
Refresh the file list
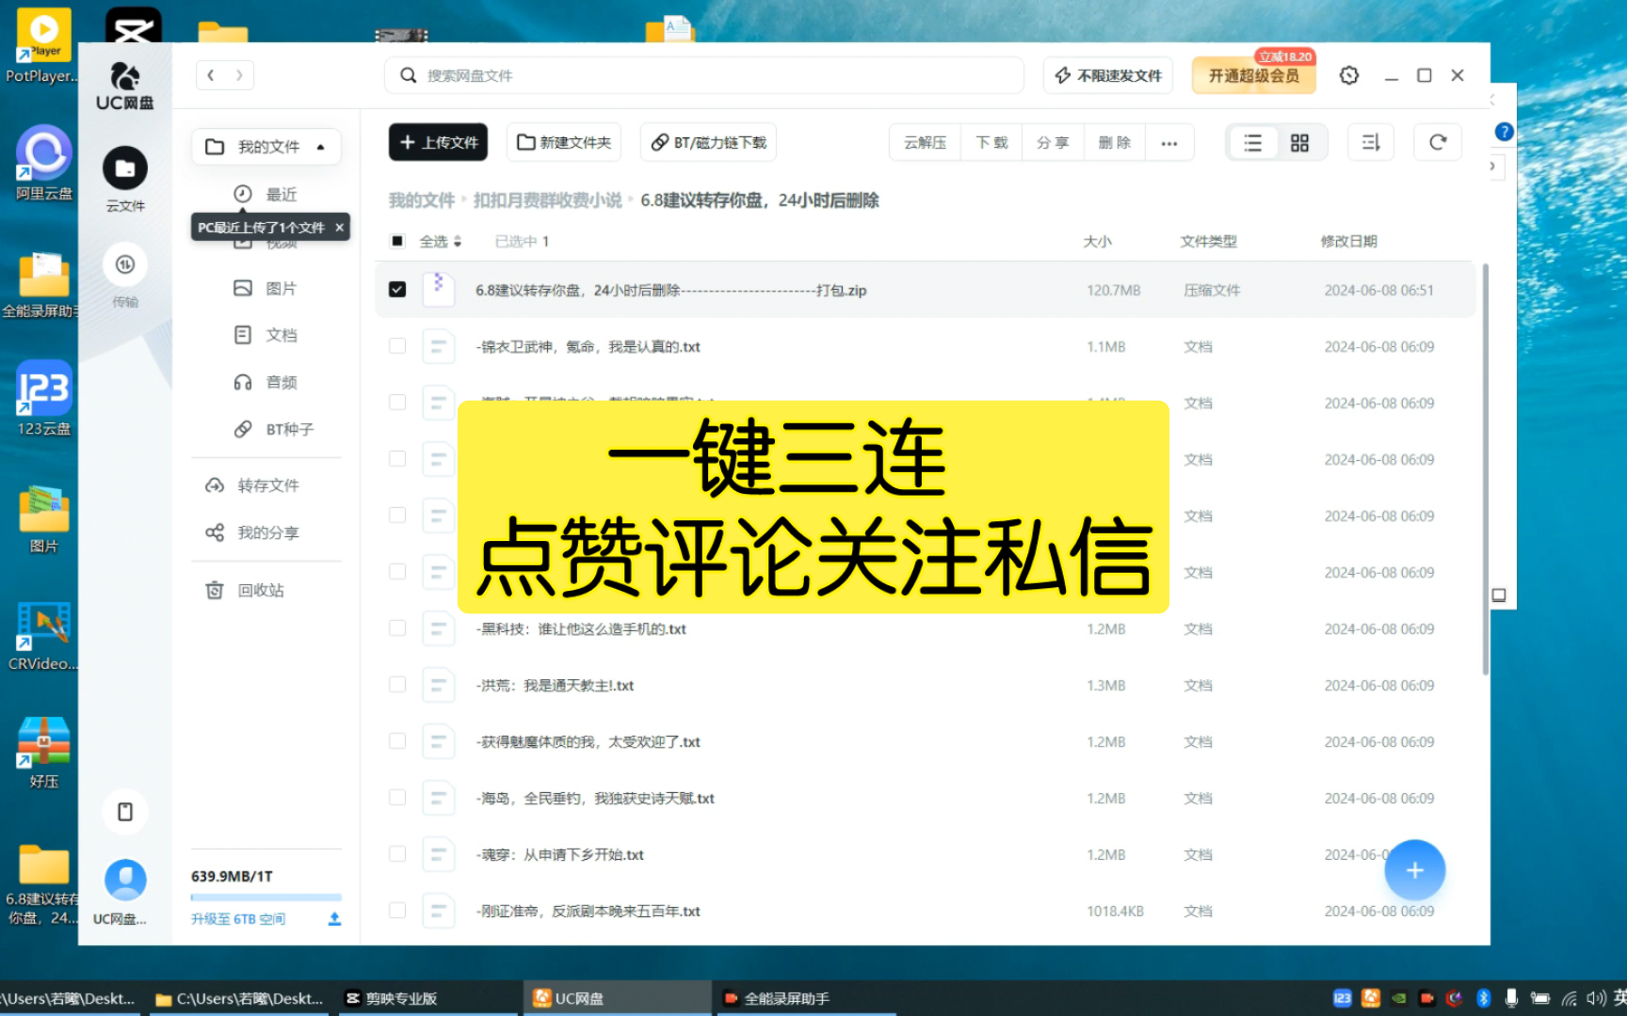[x=1438, y=143]
